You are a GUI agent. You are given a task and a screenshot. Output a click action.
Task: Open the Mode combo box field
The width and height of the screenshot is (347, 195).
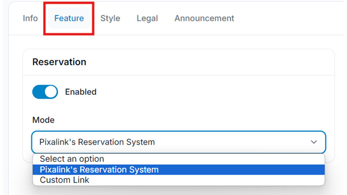coord(179,142)
